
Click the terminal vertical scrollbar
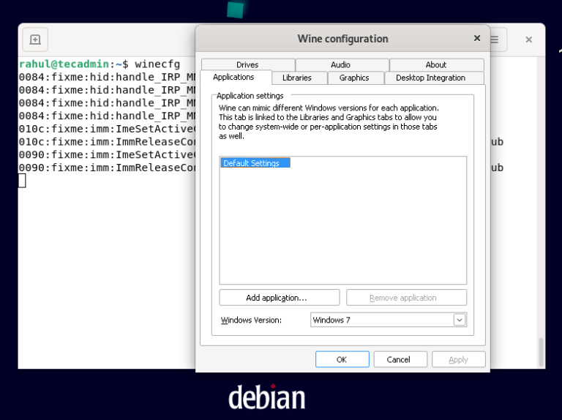click(x=542, y=351)
